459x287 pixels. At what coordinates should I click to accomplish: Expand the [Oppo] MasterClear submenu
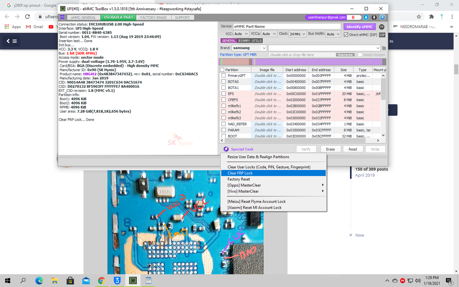[x=273, y=185]
